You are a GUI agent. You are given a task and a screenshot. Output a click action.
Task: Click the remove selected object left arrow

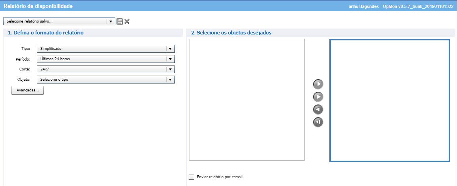(318, 110)
